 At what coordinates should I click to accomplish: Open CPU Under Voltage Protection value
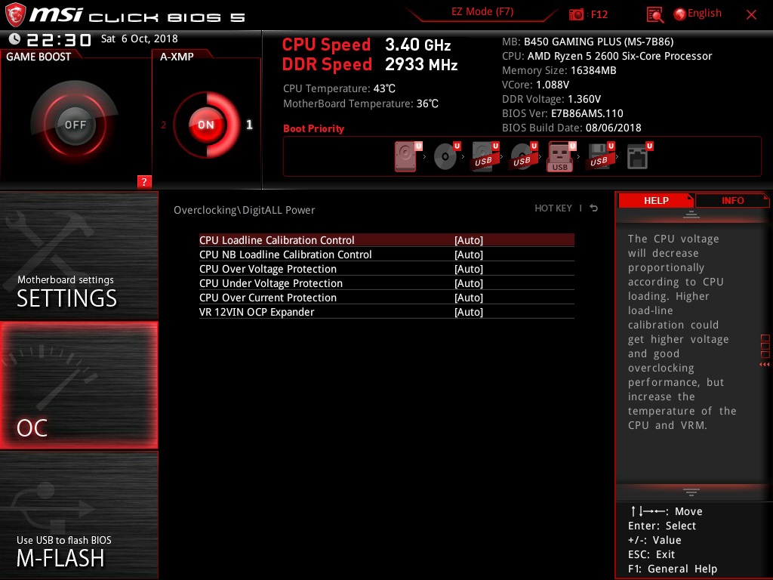[469, 283]
